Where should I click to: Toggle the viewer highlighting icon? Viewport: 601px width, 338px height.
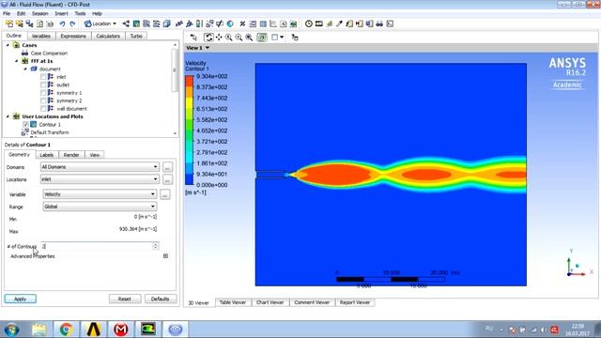point(262,38)
